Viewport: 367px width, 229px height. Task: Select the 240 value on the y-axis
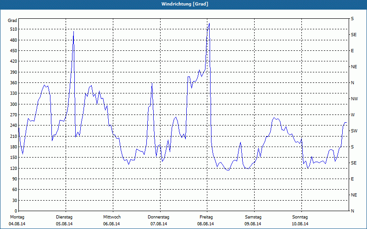tap(14, 125)
